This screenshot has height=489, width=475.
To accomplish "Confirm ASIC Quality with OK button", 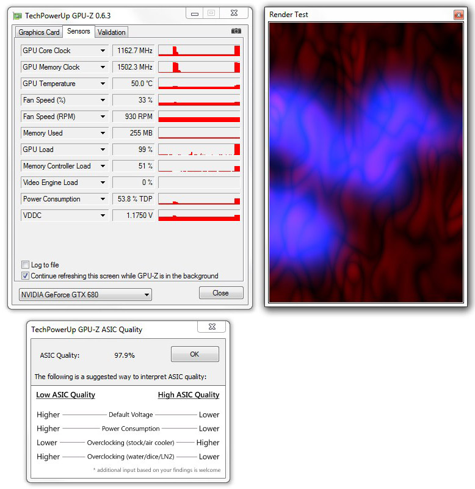I will point(195,354).
